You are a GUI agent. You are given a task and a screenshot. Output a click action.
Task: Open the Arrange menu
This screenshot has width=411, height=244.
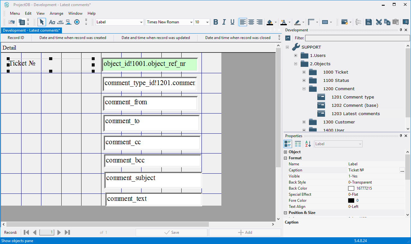pyautogui.click(x=56, y=13)
